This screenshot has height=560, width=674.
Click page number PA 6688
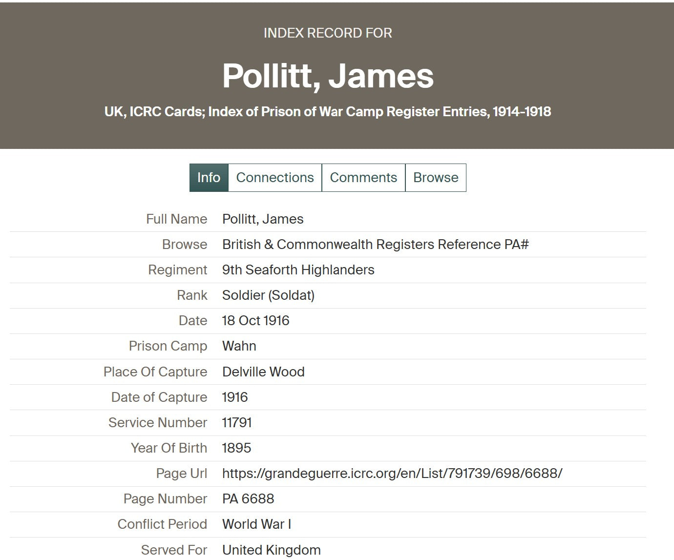pos(248,499)
